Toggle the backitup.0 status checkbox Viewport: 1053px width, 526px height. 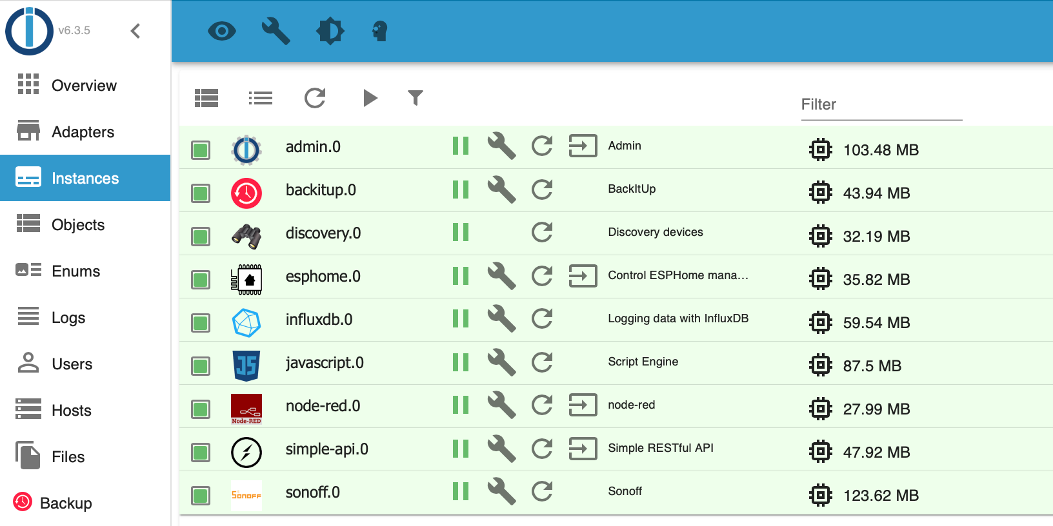[x=201, y=193]
